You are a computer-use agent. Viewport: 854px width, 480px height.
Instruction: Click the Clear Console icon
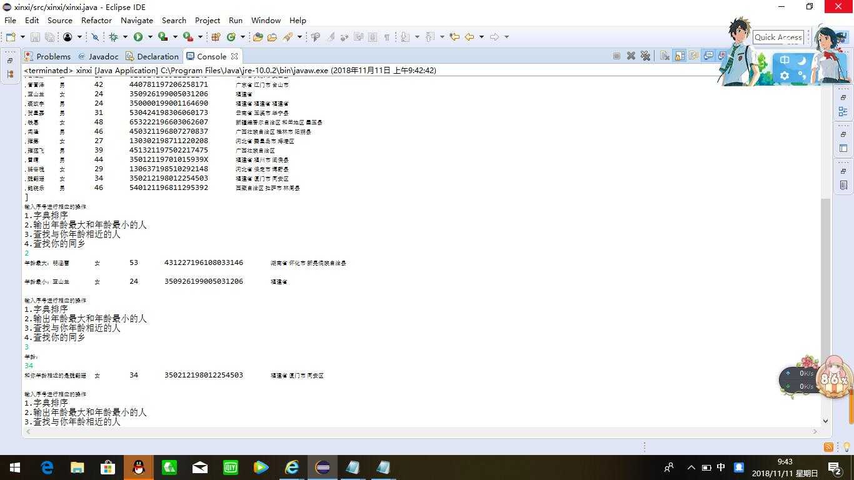click(x=665, y=56)
